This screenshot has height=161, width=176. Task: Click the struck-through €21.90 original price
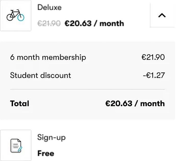[x=49, y=23]
